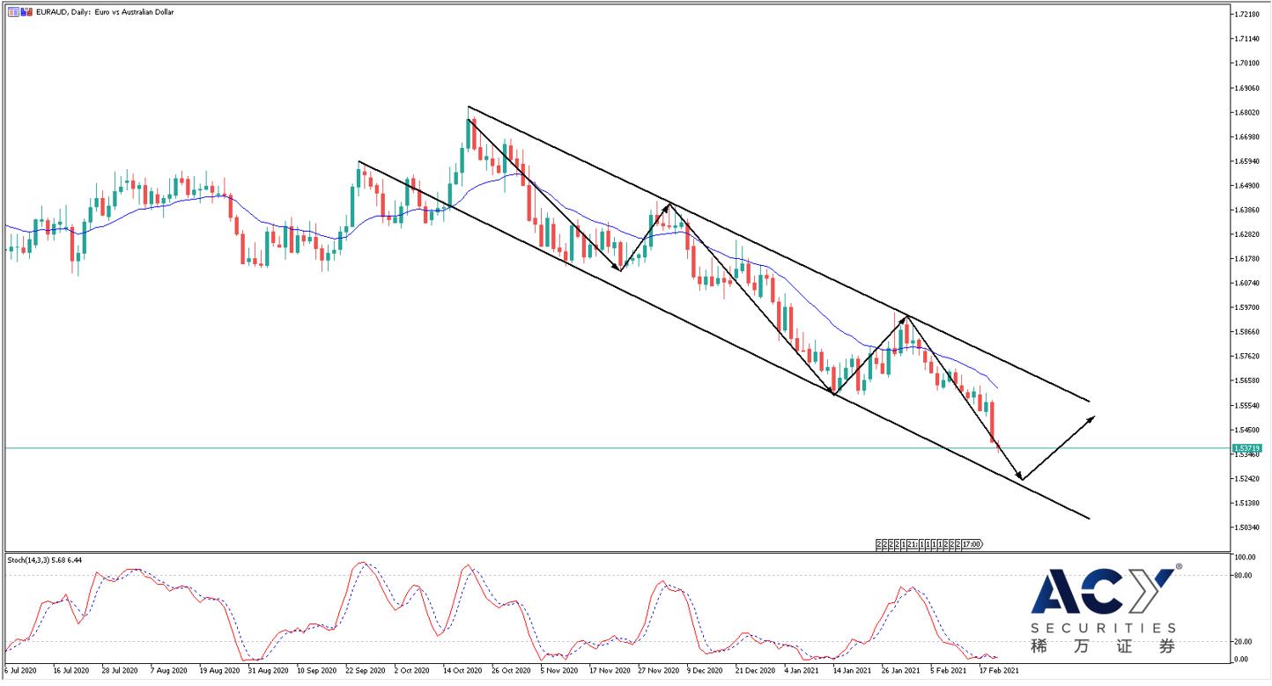Click the 28 Jul 2020 date label

point(121,670)
